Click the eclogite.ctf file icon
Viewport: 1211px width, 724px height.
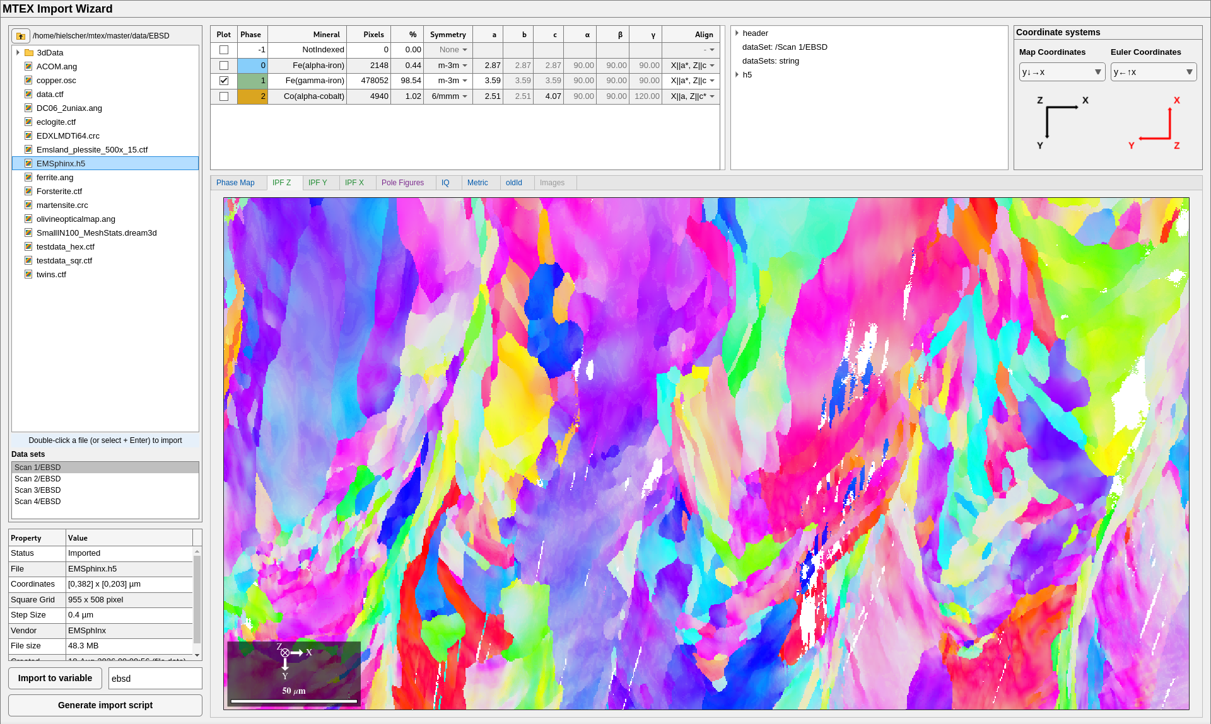click(28, 122)
